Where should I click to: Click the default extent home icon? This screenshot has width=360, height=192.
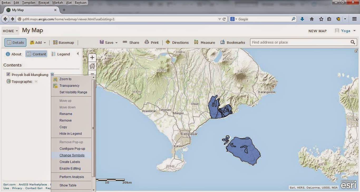[x=92, y=66]
